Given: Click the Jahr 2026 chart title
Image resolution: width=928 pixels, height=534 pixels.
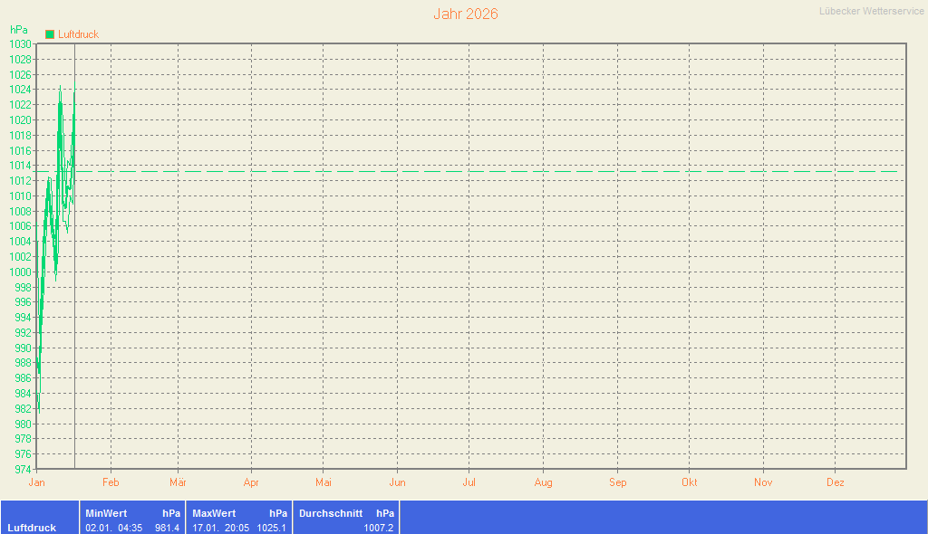Looking at the screenshot, I should (465, 14).
